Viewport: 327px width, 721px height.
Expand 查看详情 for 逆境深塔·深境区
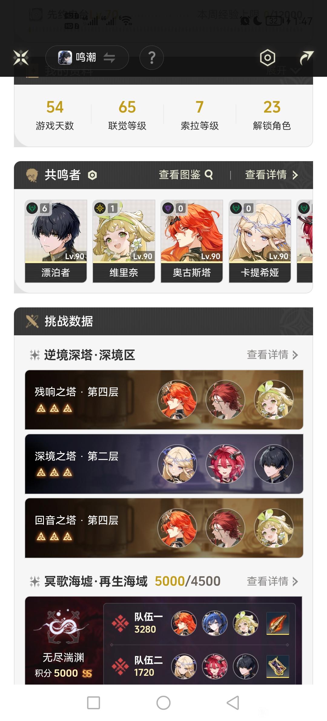272,355
